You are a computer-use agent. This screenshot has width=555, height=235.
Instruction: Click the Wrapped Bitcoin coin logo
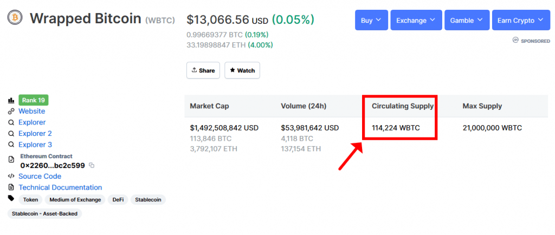click(x=15, y=17)
